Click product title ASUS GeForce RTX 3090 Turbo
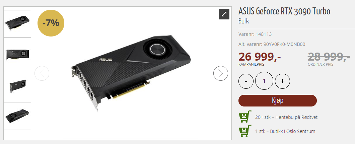This screenshot has width=355, height=144. pos(284,11)
